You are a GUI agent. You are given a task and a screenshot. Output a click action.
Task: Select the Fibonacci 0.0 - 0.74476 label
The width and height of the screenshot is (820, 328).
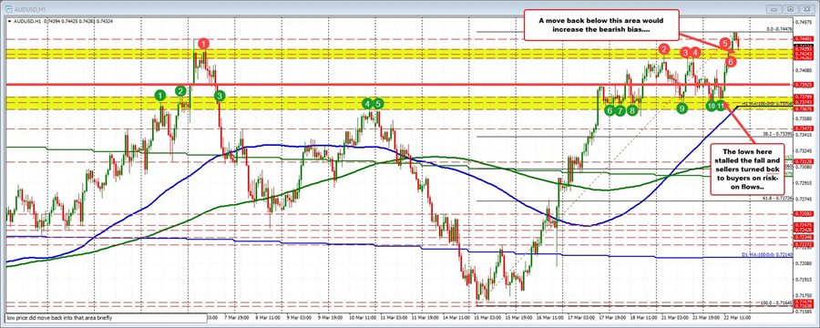click(779, 29)
